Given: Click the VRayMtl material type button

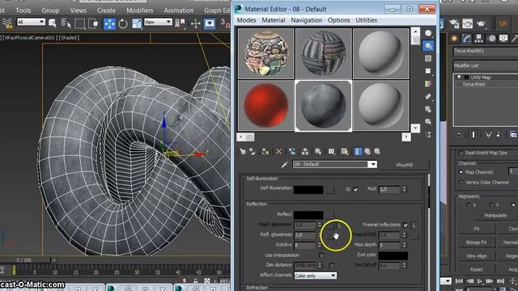Looking at the screenshot, I should 404,165.
